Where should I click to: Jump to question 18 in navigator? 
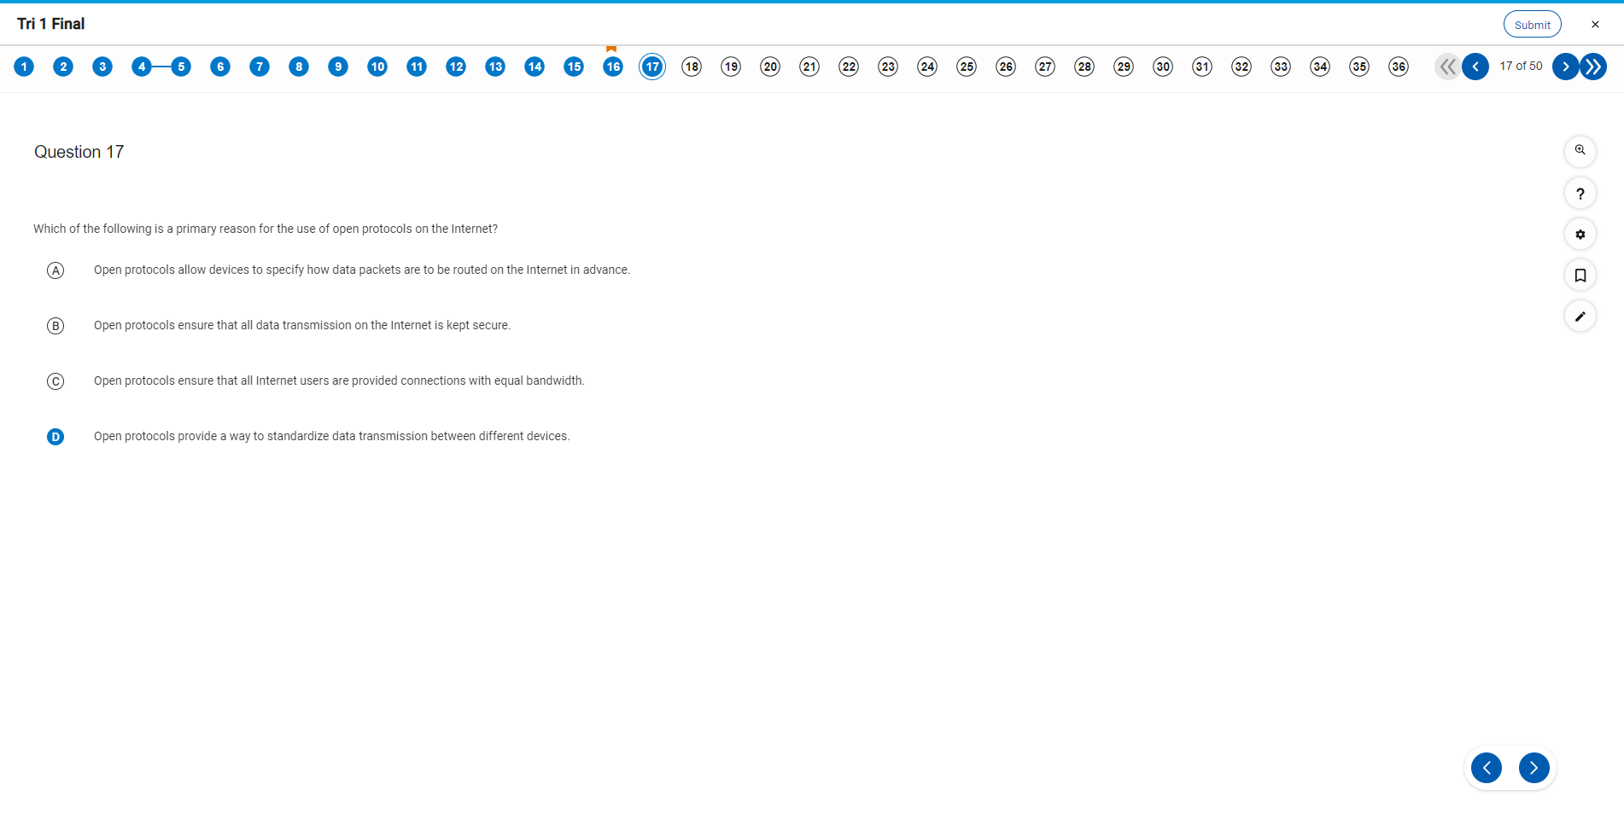click(692, 67)
